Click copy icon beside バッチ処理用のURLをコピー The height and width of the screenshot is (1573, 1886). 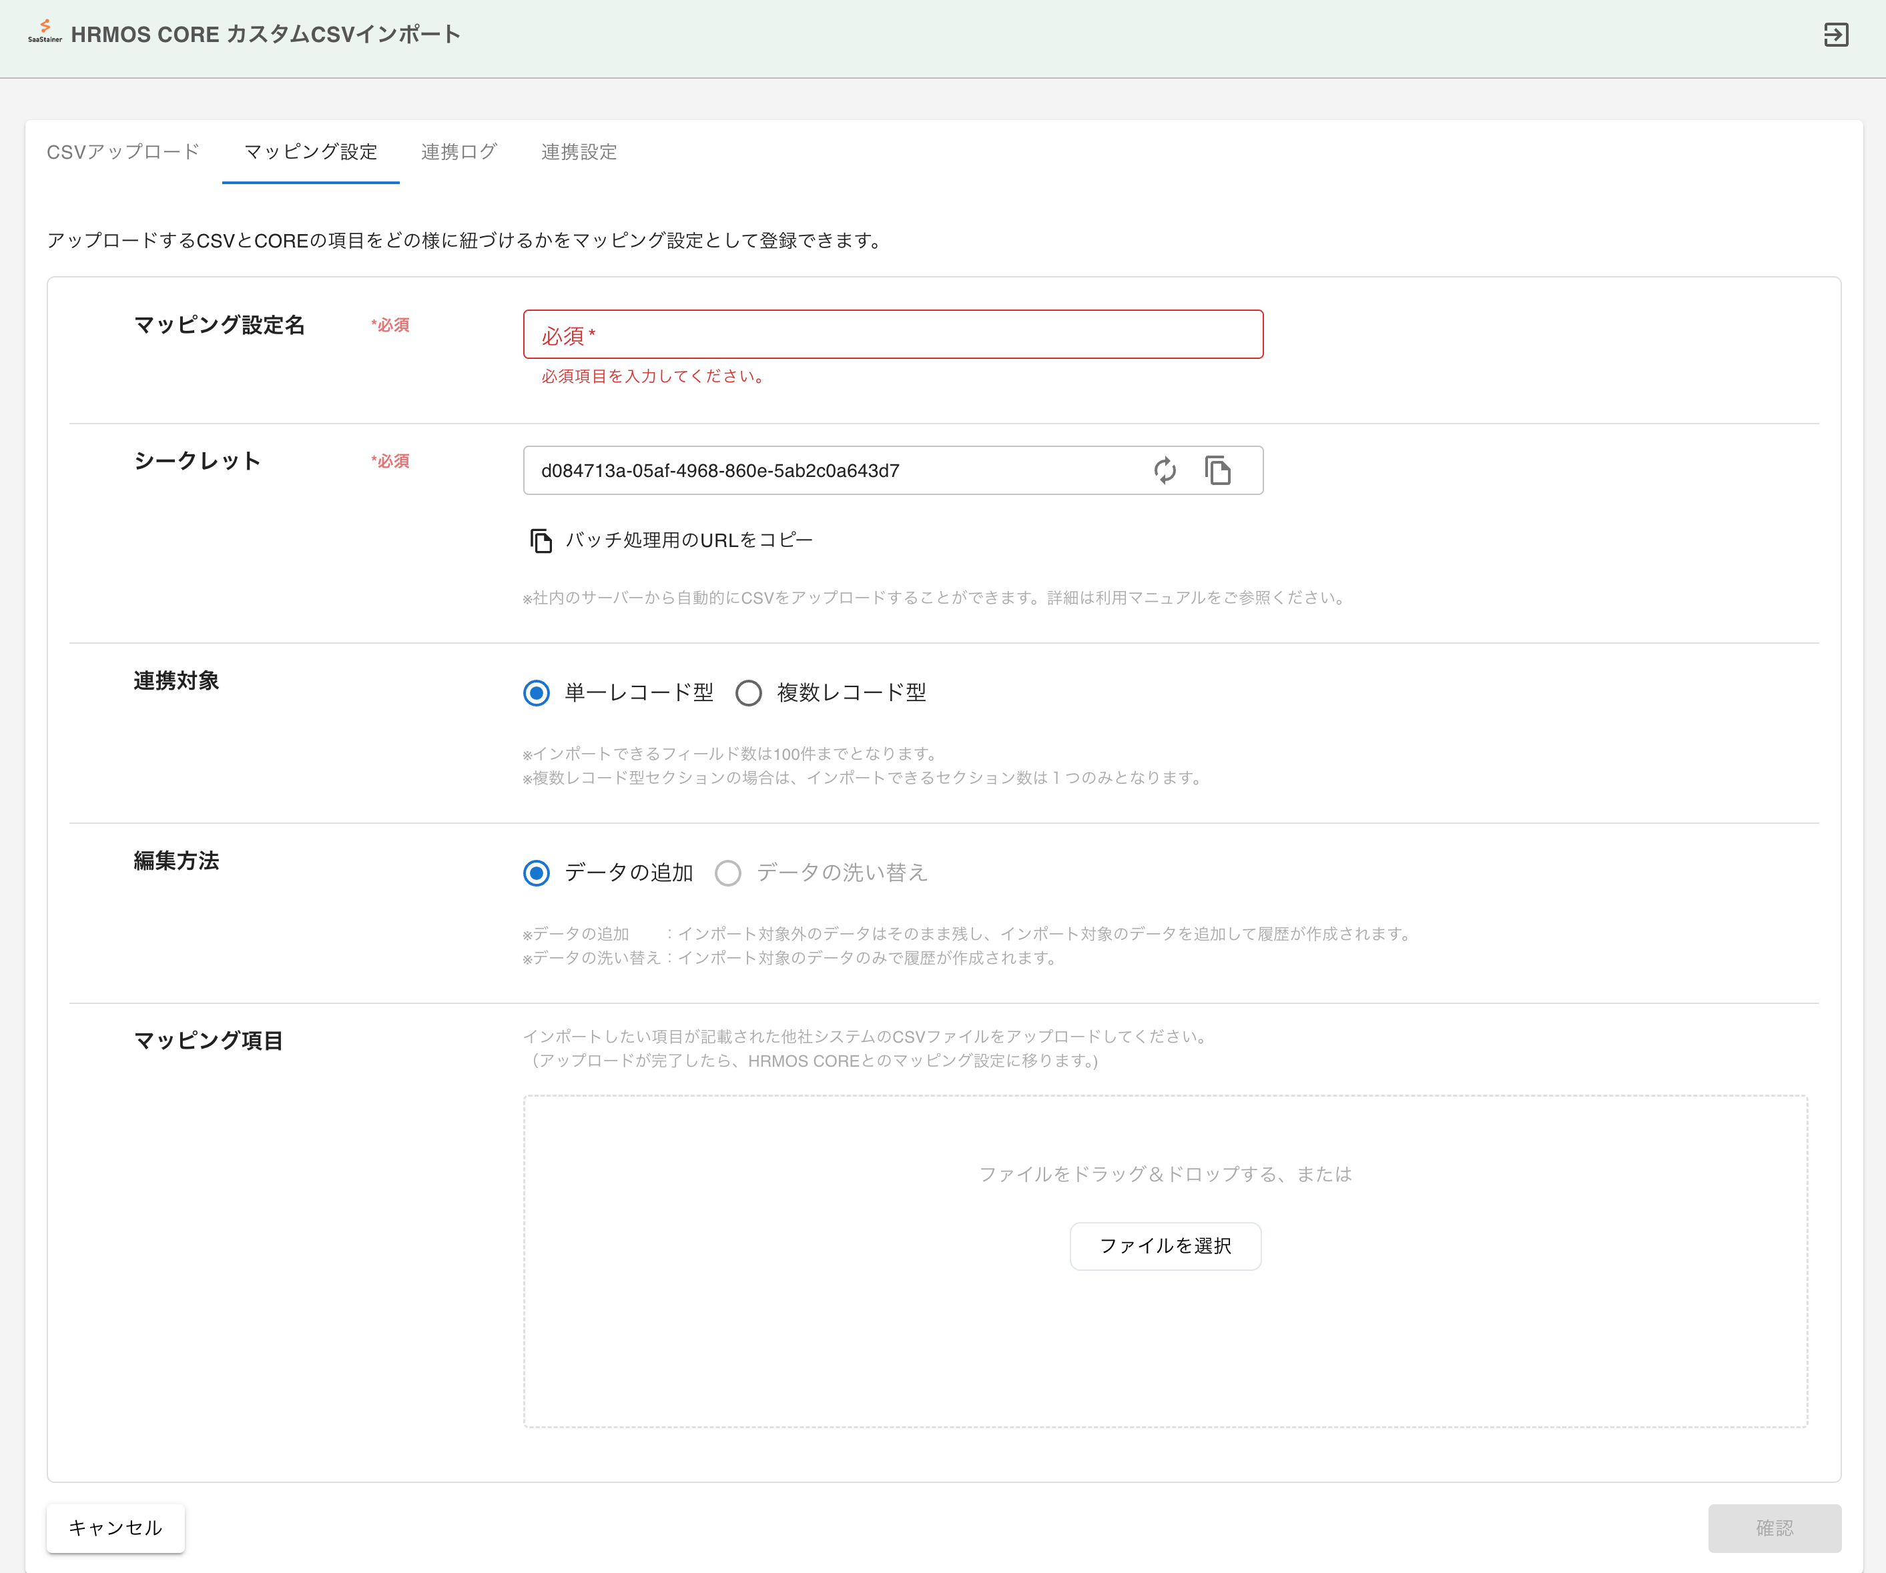(541, 540)
